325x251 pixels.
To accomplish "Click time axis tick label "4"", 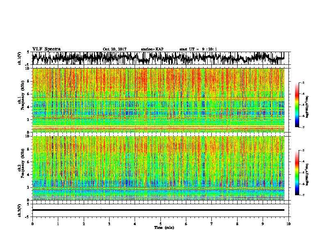I will coord(135,224).
